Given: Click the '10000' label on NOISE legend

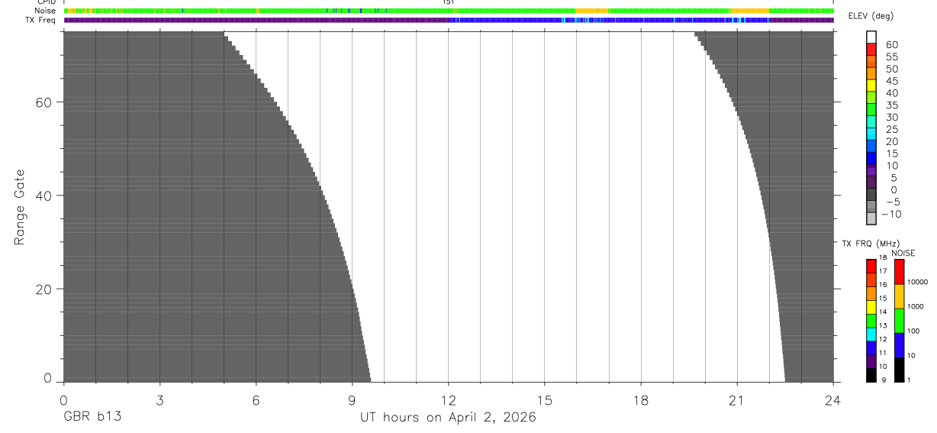Looking at the screenshot, I should tap(918, 283).
